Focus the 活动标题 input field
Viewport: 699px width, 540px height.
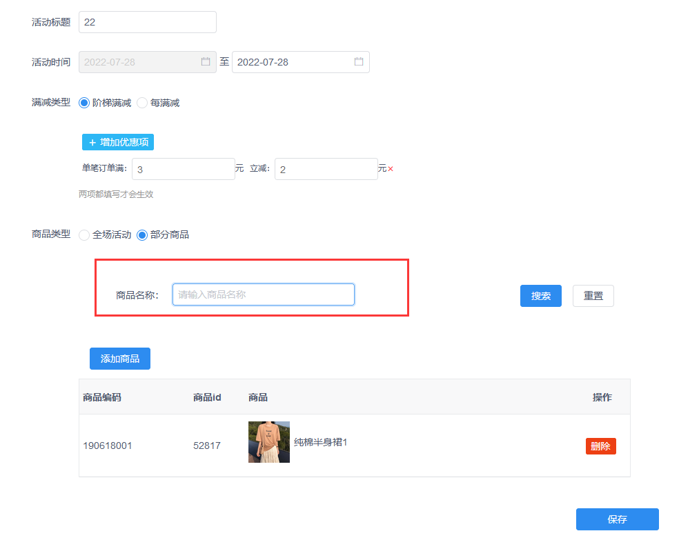coord(148,22)
